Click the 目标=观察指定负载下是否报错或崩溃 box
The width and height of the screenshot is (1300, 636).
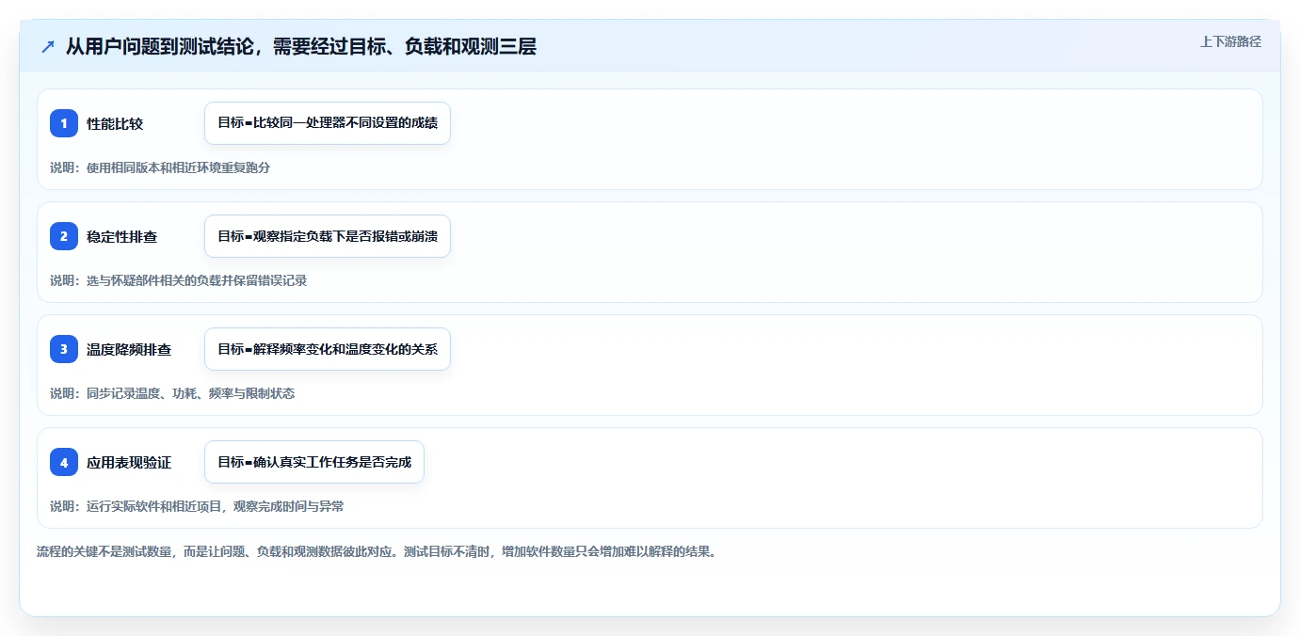[x=328, y=236]
